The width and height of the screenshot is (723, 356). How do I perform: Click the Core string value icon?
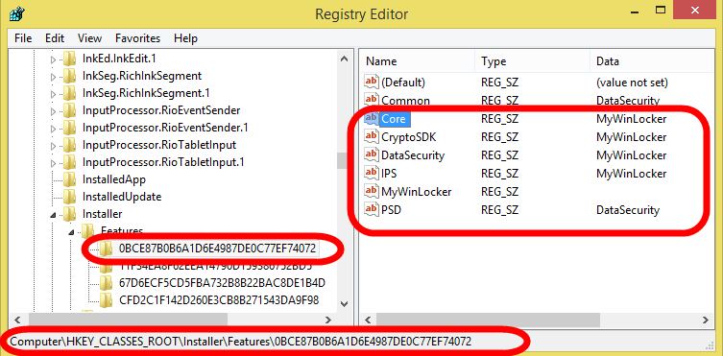(x=372, y=118)
